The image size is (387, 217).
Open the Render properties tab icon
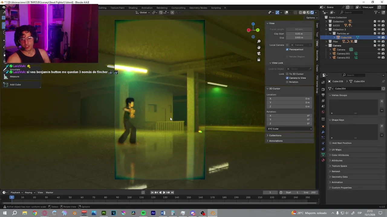(x=323, y=89)
